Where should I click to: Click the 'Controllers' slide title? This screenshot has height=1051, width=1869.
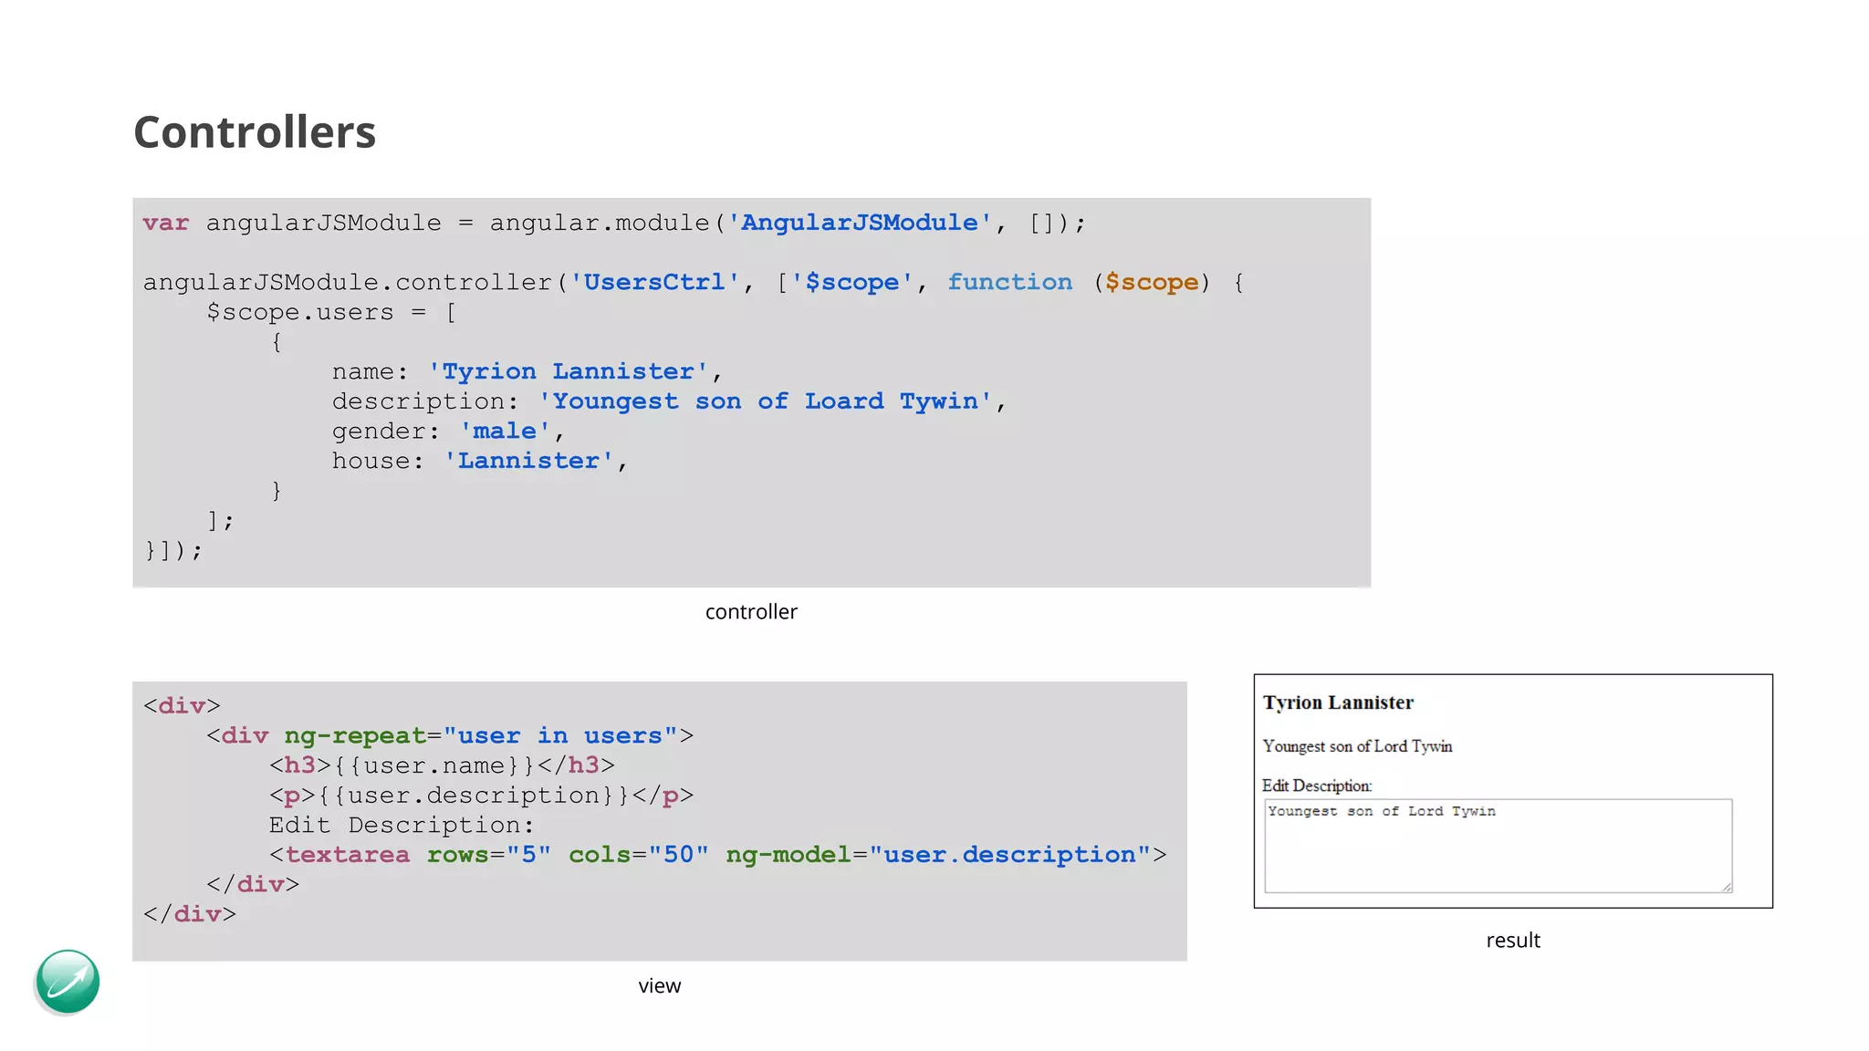coord(255,132)
